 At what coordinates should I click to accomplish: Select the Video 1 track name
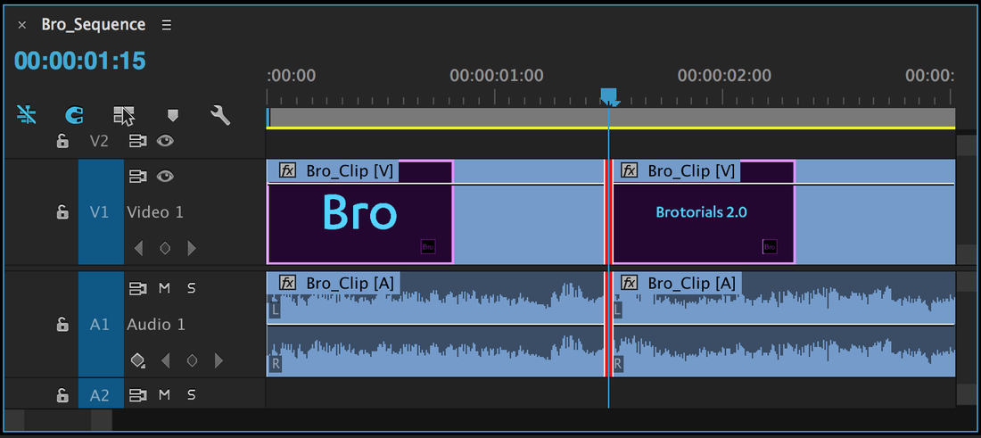[x=155, y=212]
